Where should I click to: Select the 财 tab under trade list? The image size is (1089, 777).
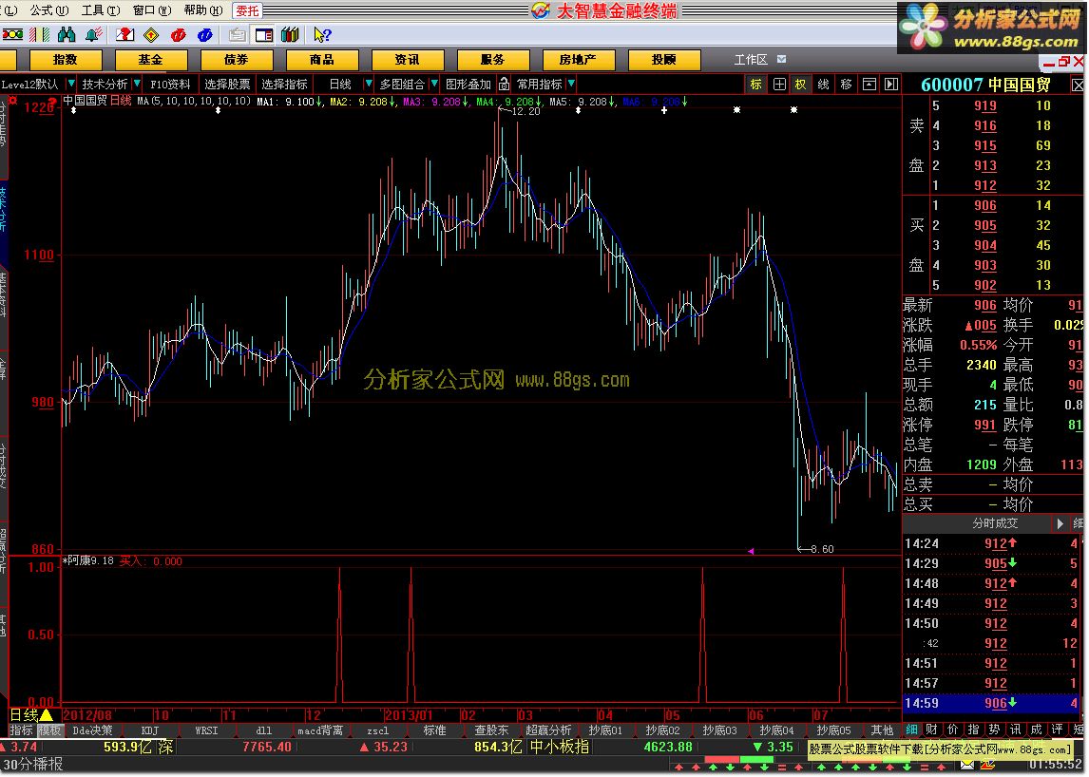(x=932, y=730)
